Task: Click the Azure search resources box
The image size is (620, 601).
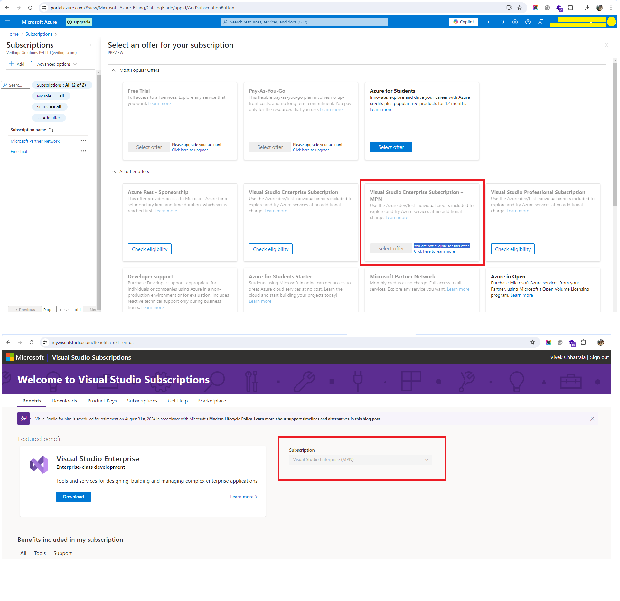Action: [304, 22]
